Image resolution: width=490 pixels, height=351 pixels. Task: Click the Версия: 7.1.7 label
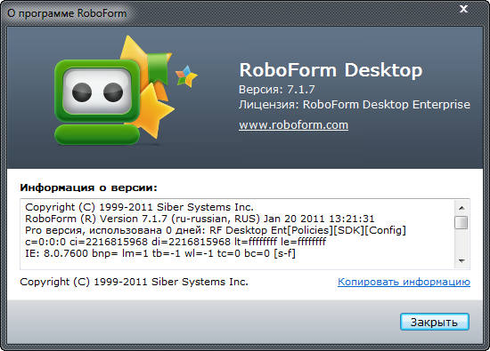[276, 90]
